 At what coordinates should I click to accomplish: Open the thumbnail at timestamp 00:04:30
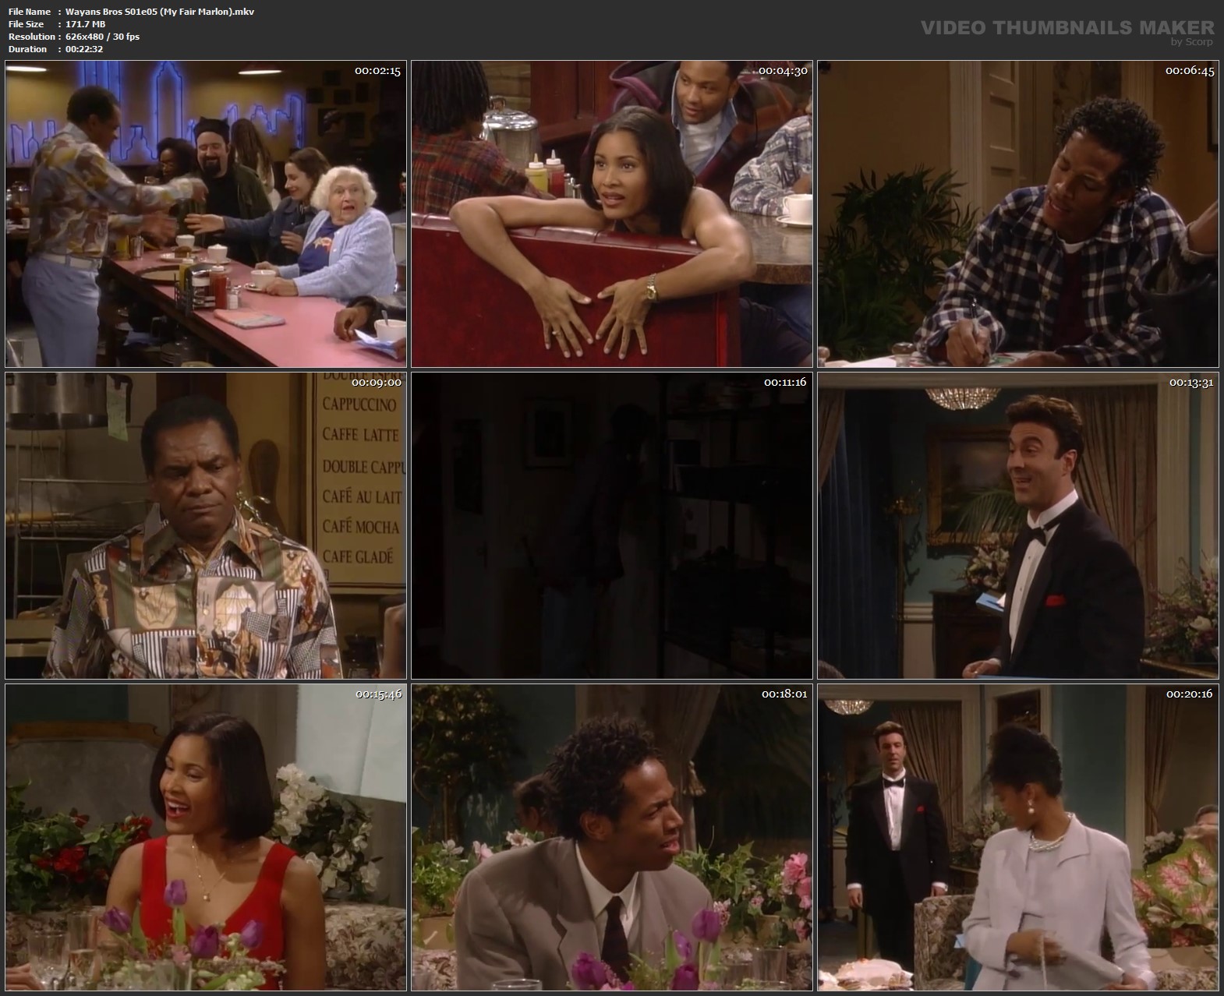point(612,214)
